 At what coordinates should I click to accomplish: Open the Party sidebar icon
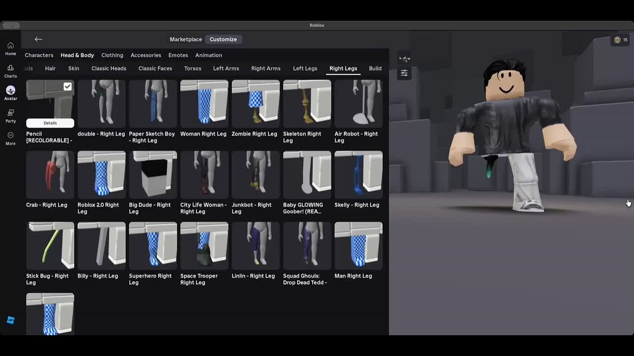10,116
